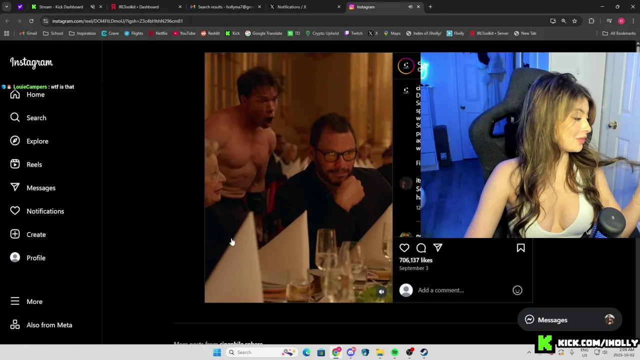Viewport: 640px width, 360px height.
Task: Toggle reel sound with speaker icon
Action: (x=381, y=292)
